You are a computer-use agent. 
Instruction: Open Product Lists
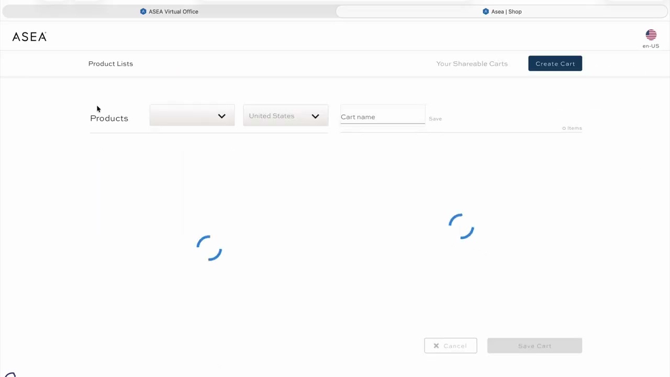(110, 63)
